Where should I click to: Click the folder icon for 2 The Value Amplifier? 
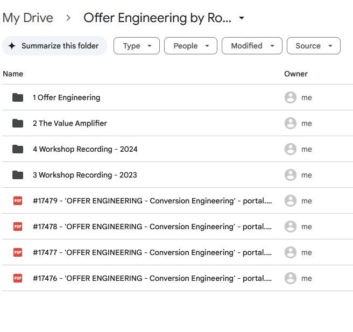click(18, 123)
